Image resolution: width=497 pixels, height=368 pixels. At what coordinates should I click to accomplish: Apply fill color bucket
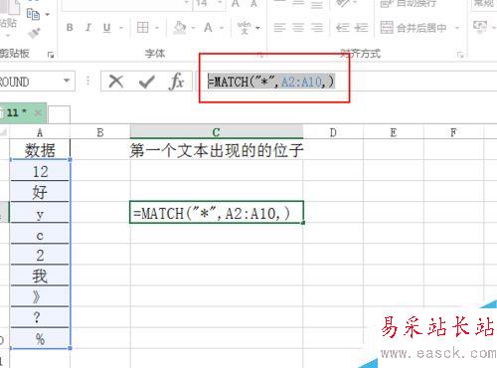coord(180,28)
